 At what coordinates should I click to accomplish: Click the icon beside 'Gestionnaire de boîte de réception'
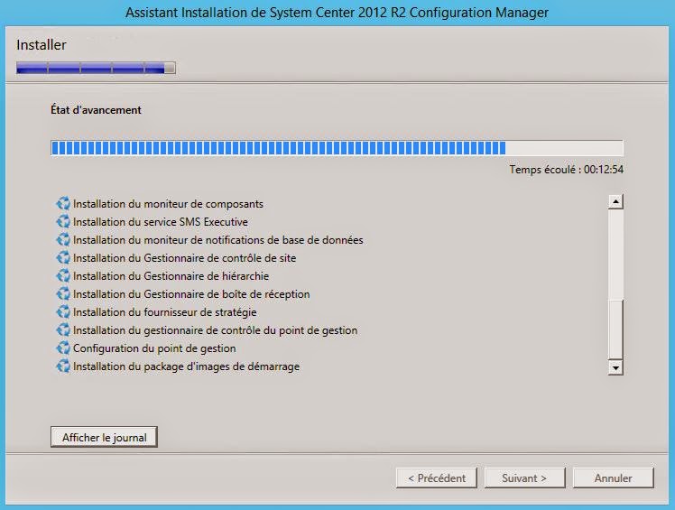coord(63,294)
